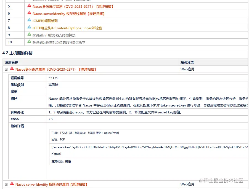The image size is (249, 189).
Task: Click red alert icon in expanded Nacos身份绕过漏洞 header
Action: point(12,68)
